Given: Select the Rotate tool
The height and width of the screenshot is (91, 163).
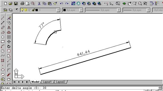Looking at the screenshot, I should tap(9, 47).
